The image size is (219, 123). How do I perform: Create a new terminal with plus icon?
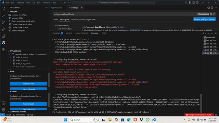tap(203, 33)
